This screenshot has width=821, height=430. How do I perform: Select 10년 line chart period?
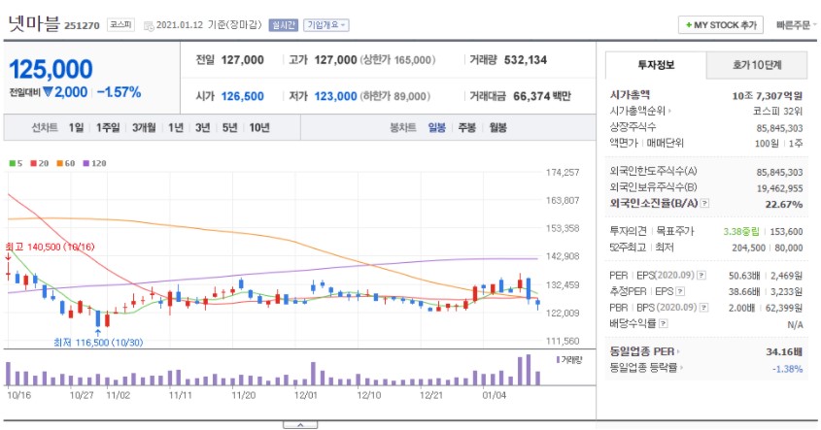(x=259, y=127)
